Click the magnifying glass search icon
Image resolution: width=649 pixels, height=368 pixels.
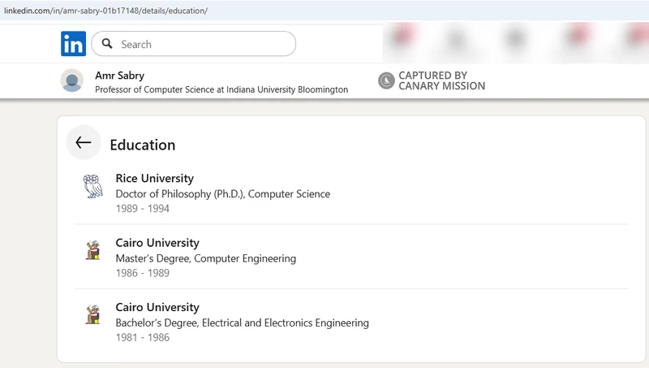click(106, 44)
